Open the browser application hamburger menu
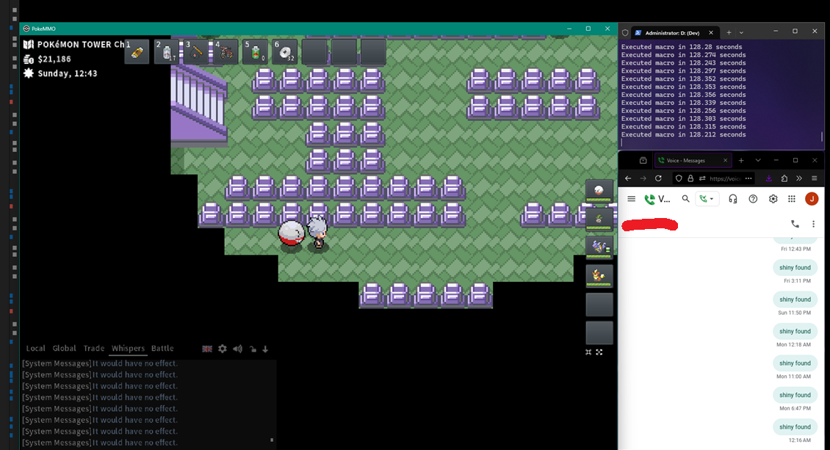This screenshot has height=450, width=830. tap(815, 178)
